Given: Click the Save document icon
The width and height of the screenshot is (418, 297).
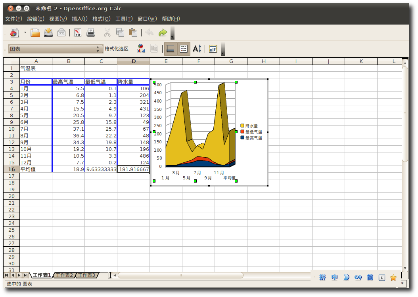Looking at the screenshot, I should click(x=48, y=33).
